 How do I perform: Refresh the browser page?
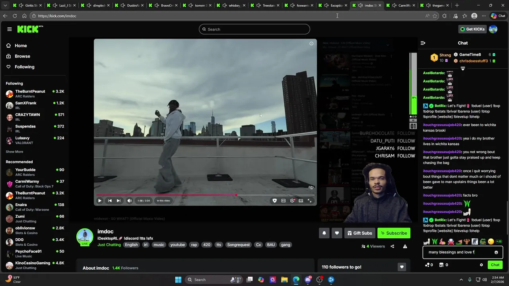tap(15, 16)
